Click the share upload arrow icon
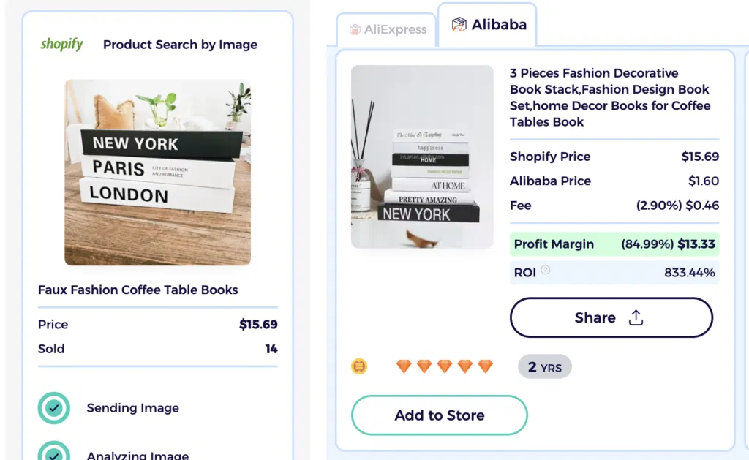The height and width of the screenshot is (460, 749). pyautogui.click(x=635, y=318)
